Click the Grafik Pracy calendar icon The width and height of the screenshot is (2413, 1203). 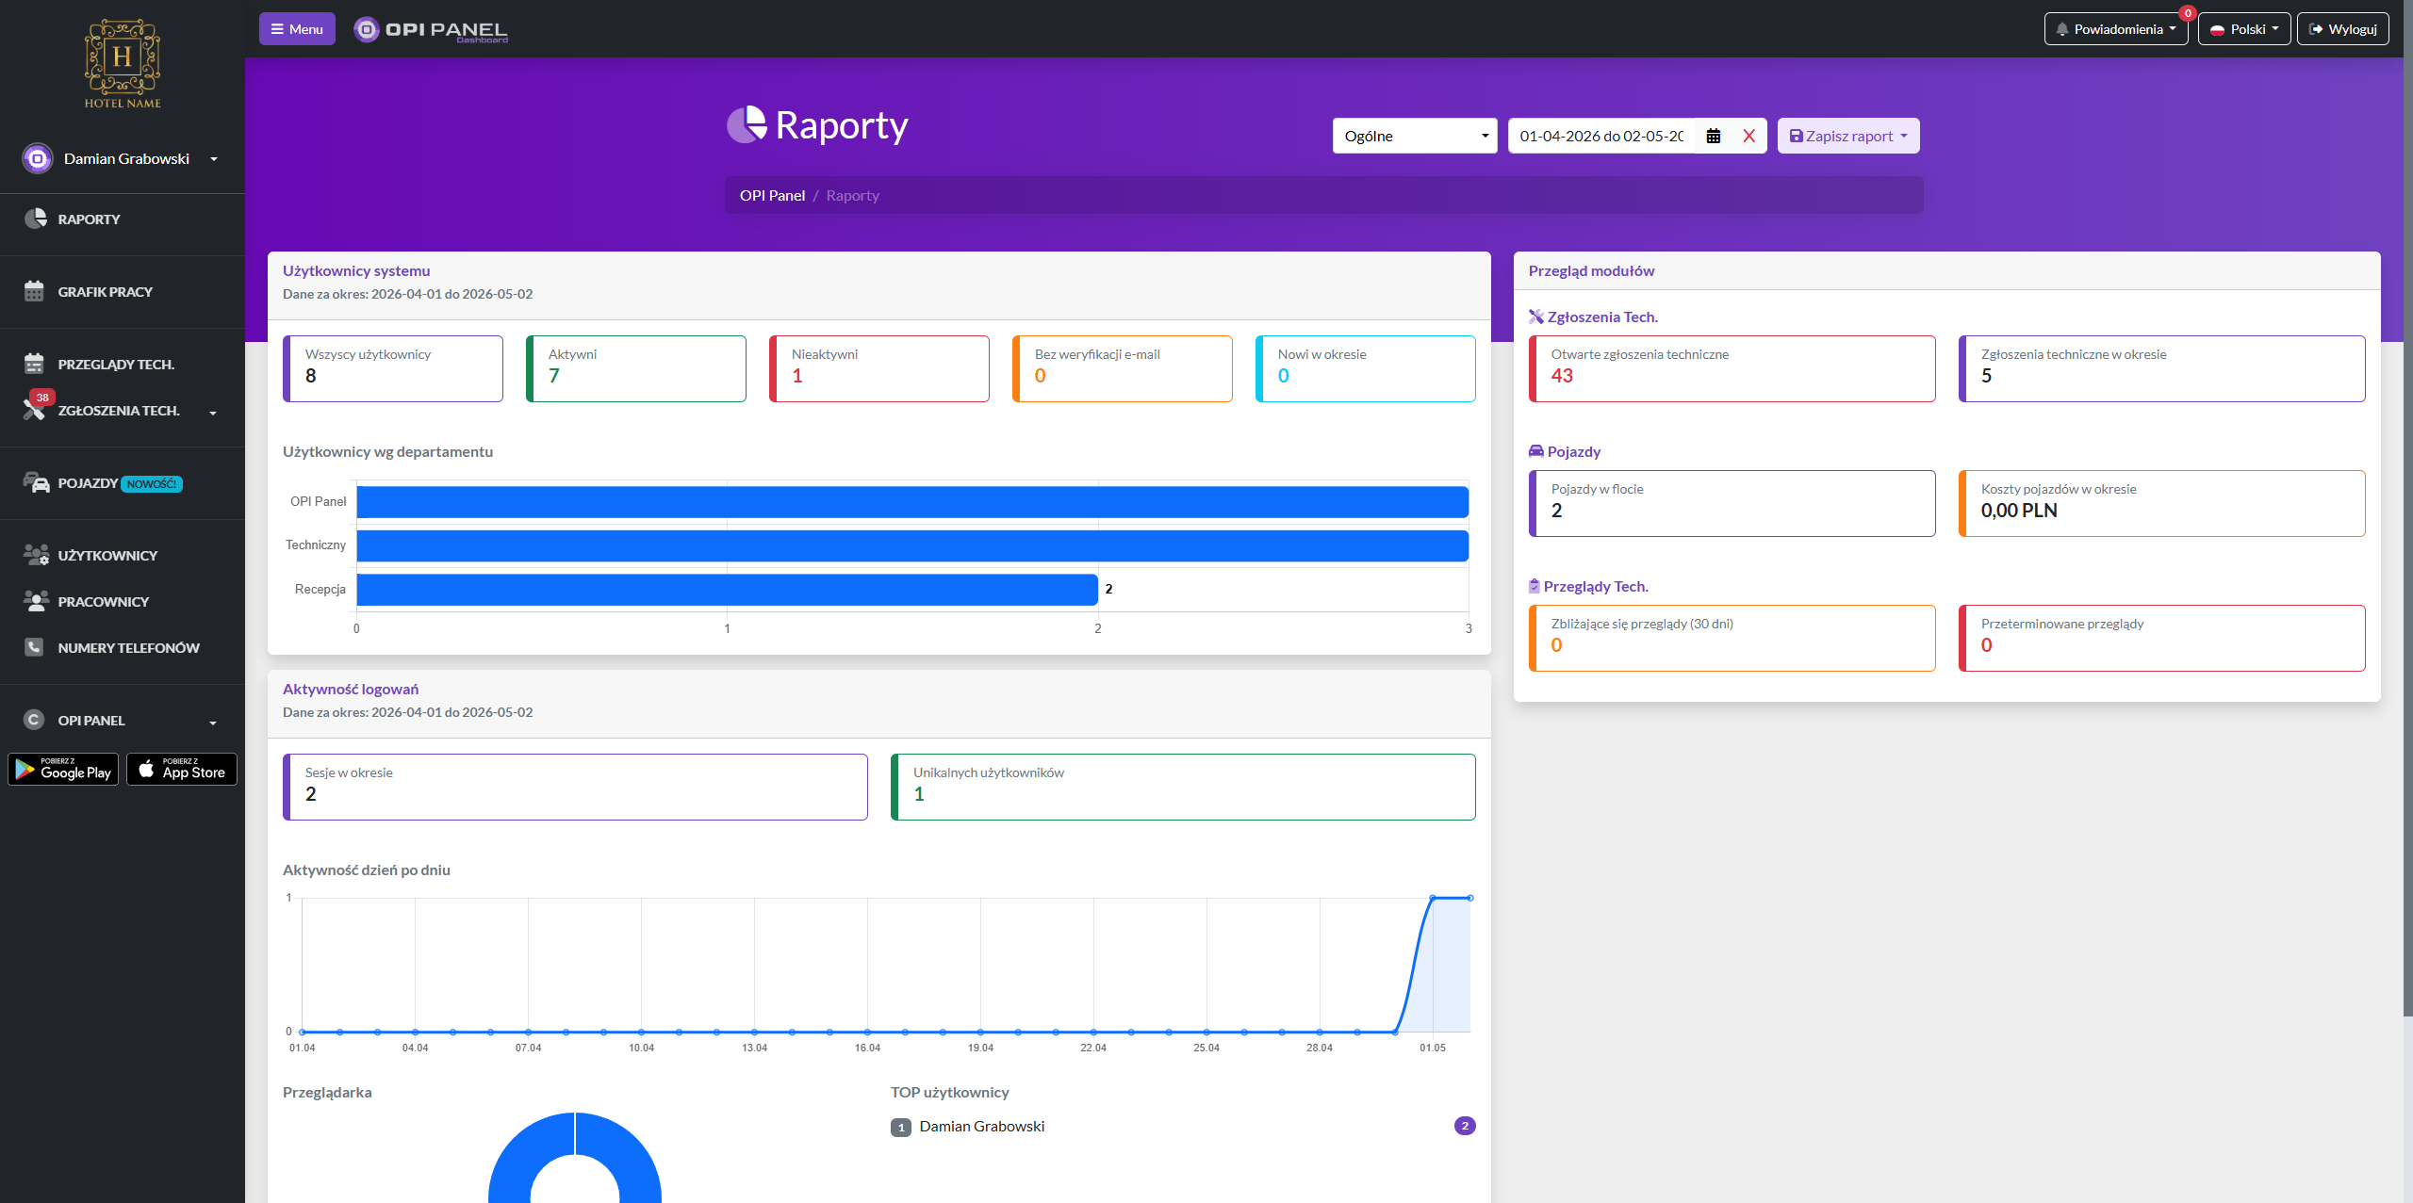click(x=35, y=291)
